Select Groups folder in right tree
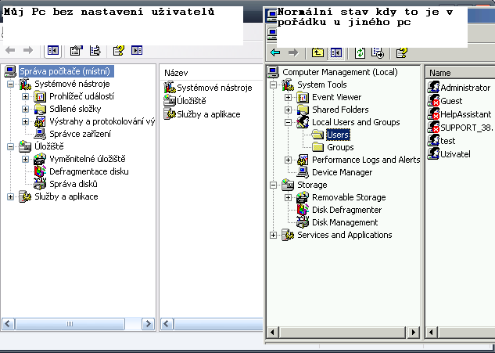The width and height of the screenshot is (495, 353). (x=340, y=147)
